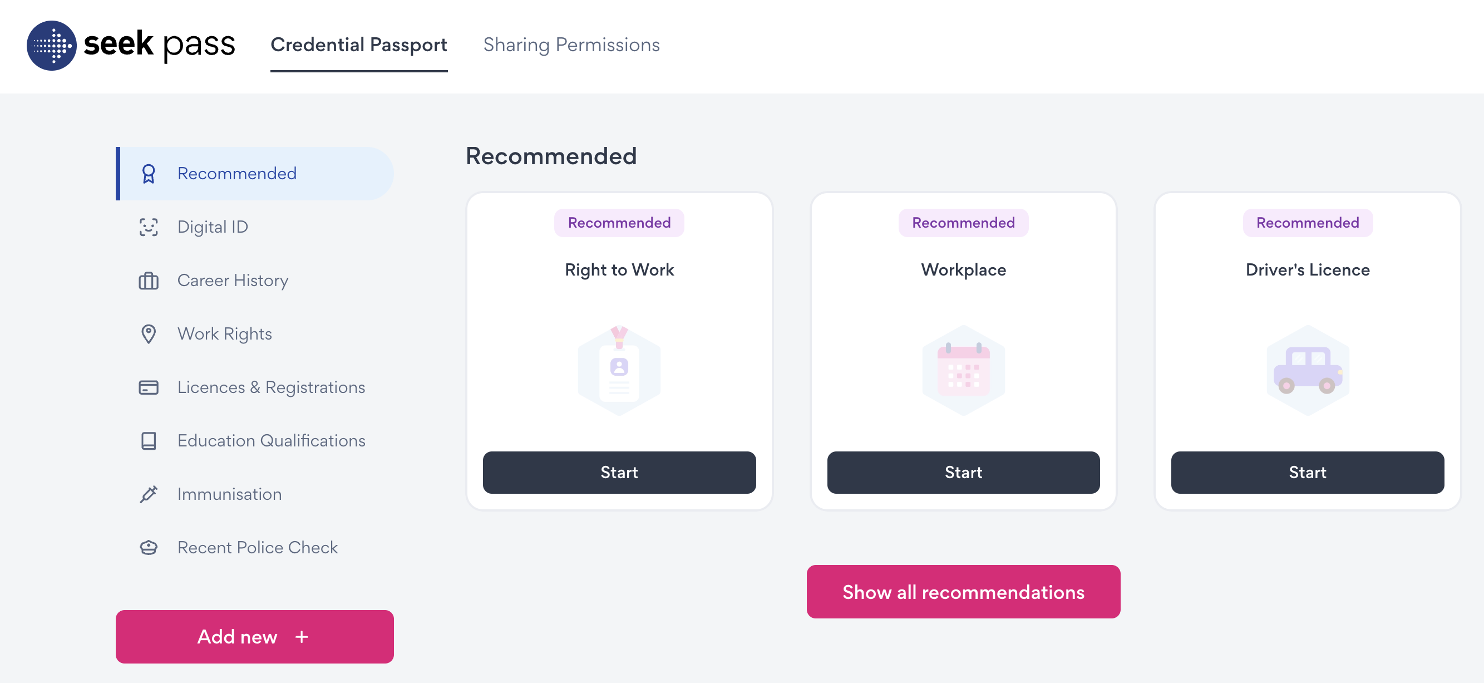Select the Education Qualifications book icon
Viewport: 1484px width, 683px height.
coord(149,440)
